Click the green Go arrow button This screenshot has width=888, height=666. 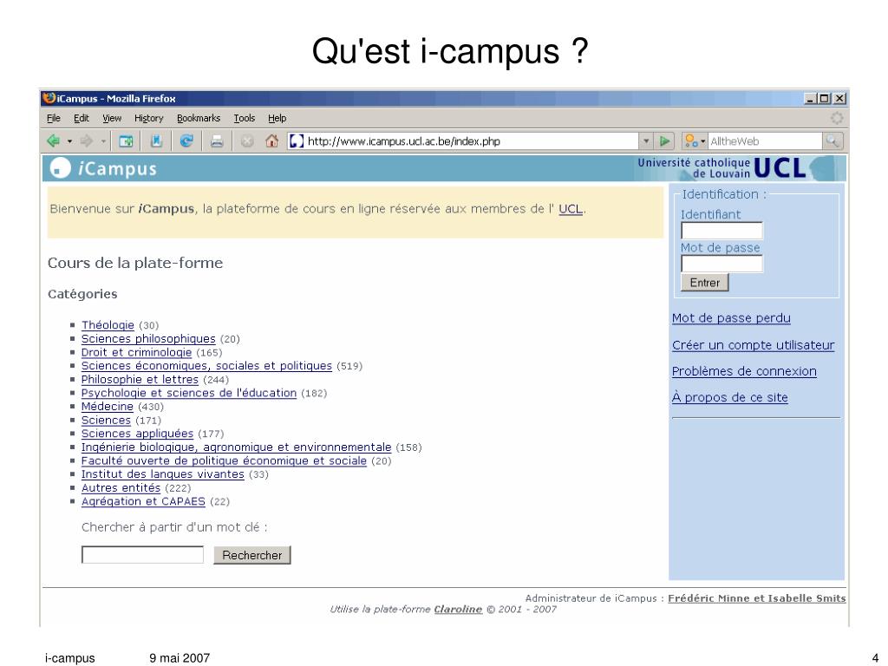click(665, 141)
